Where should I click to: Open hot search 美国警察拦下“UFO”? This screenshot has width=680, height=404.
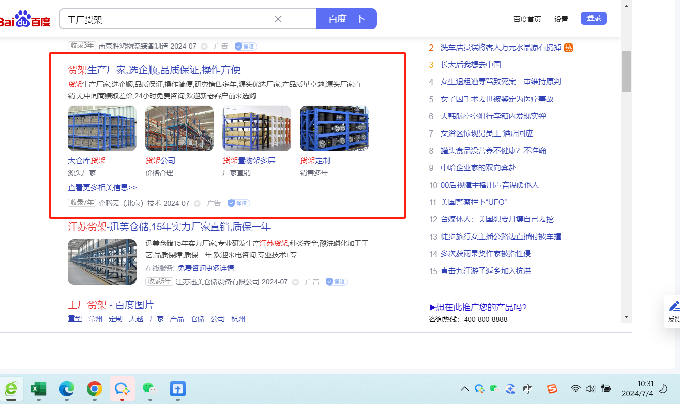tap(474, 202)
